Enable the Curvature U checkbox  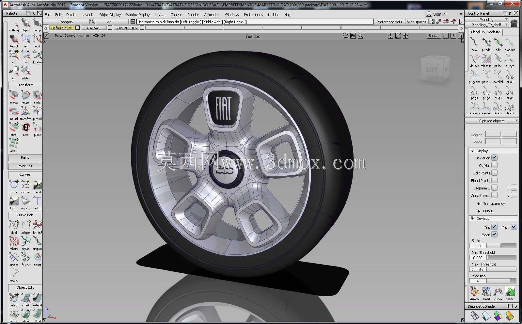(495, 195)
